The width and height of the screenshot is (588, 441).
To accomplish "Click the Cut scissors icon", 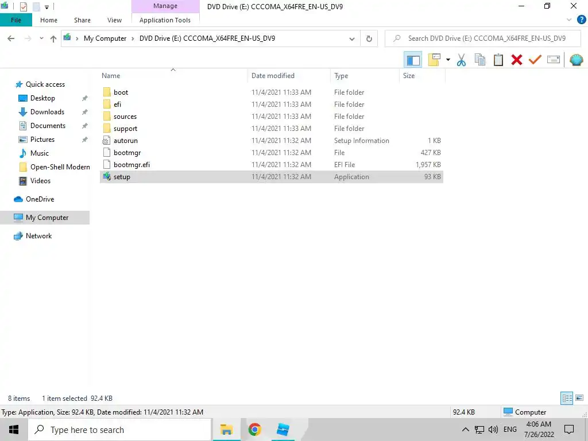I will (461, 60).
